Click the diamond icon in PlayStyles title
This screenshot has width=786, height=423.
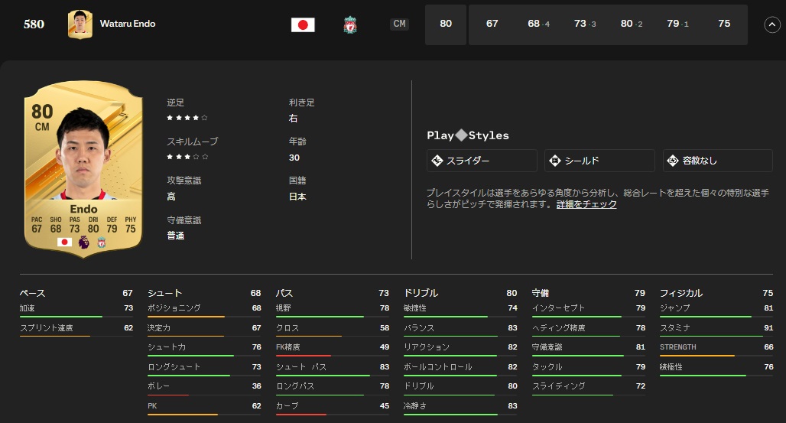pos(461,135)
